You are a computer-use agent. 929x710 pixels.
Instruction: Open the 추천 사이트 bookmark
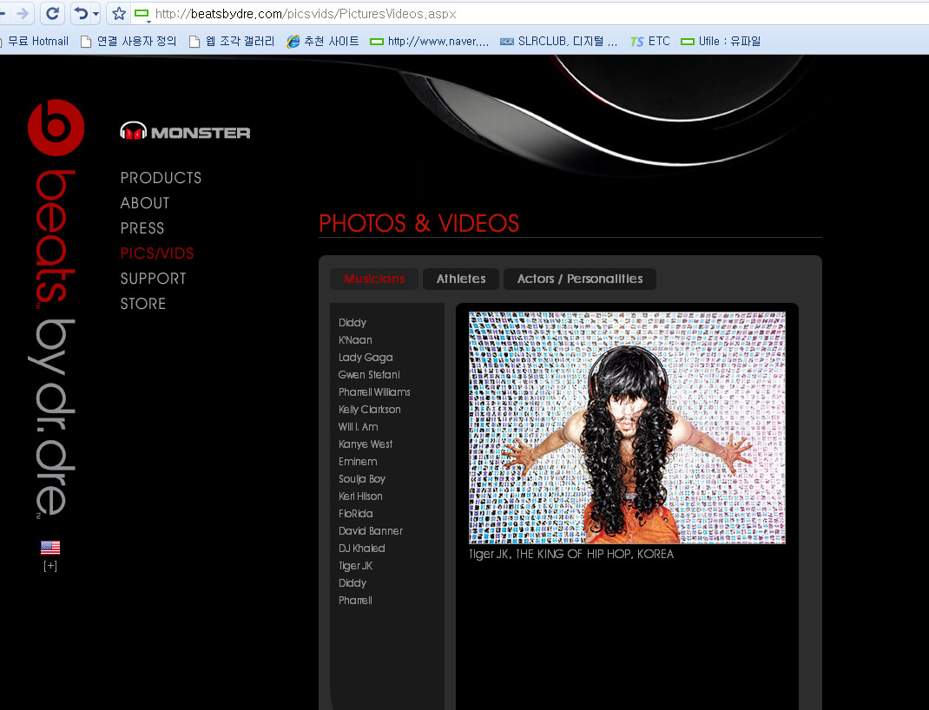pos(323,41)
